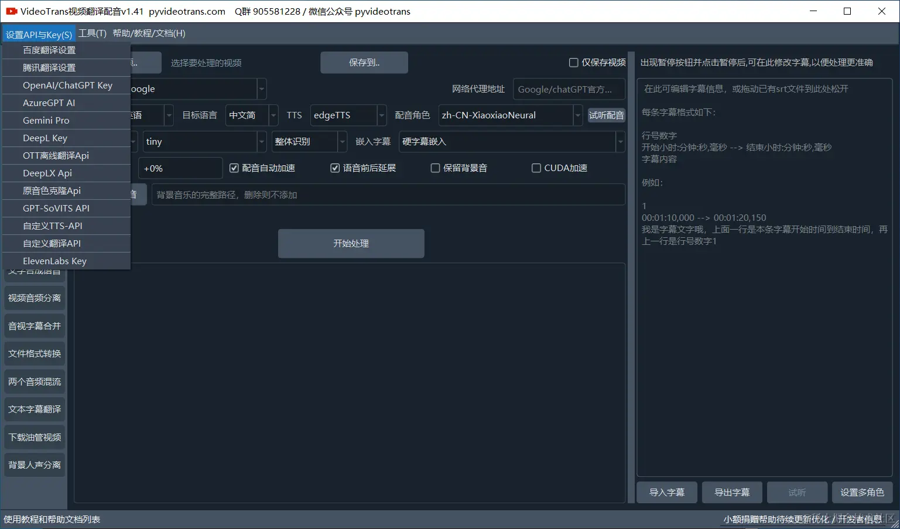Open 文件格式转换 sidebar tool
This screenshot has width=900, height=529.
(35, 354)
